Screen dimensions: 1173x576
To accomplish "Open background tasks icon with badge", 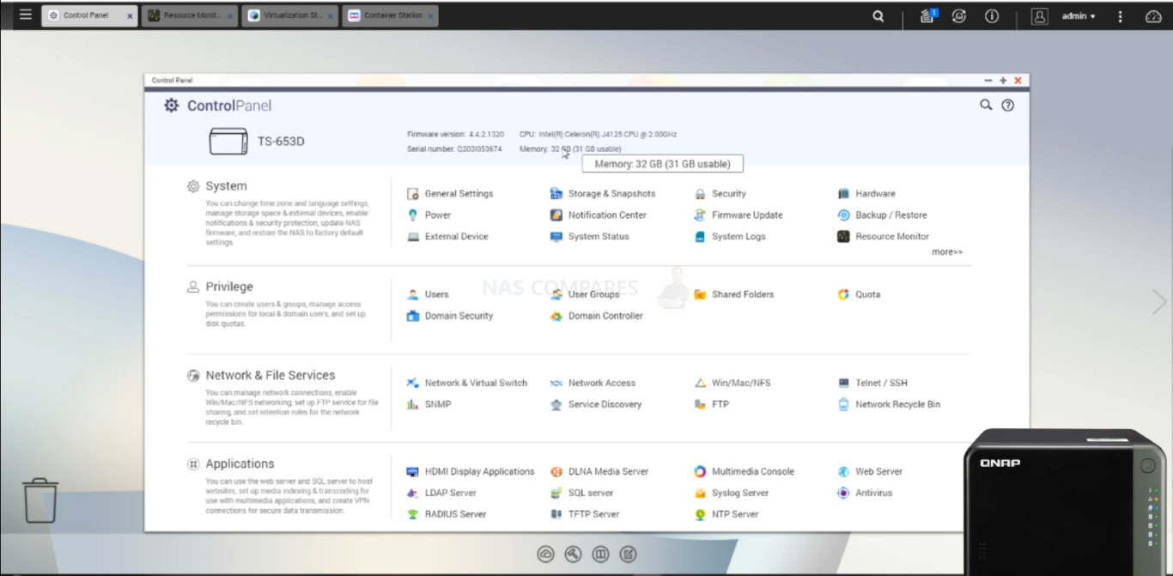I will point(927,15).
